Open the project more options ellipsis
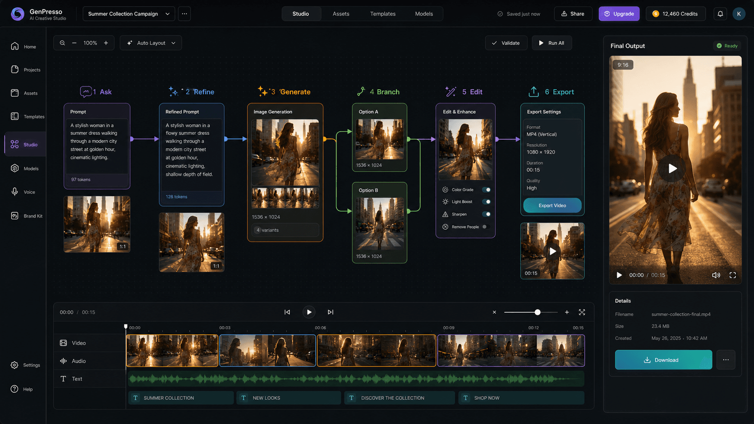 [184, 14]
